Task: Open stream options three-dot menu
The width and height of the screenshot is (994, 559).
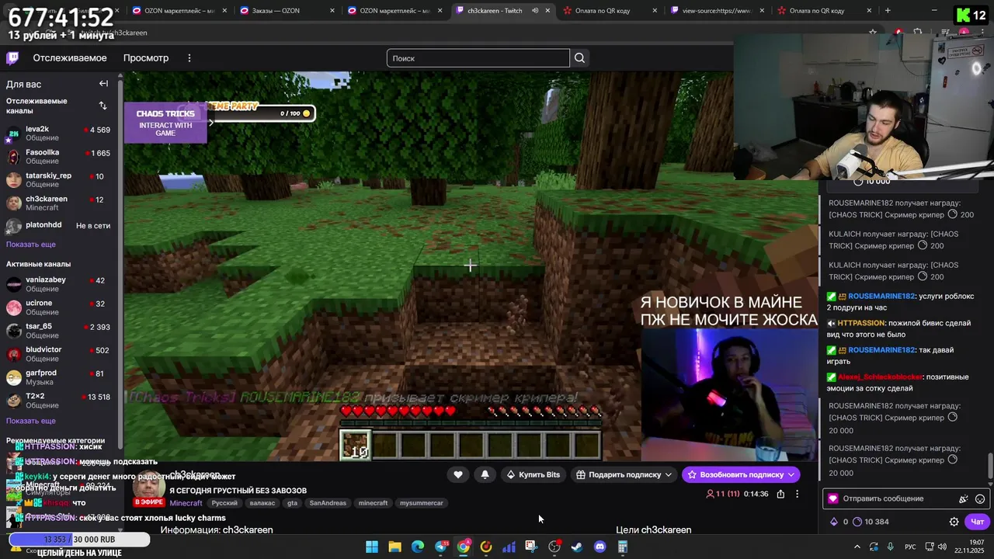Action: pos(797,494)
